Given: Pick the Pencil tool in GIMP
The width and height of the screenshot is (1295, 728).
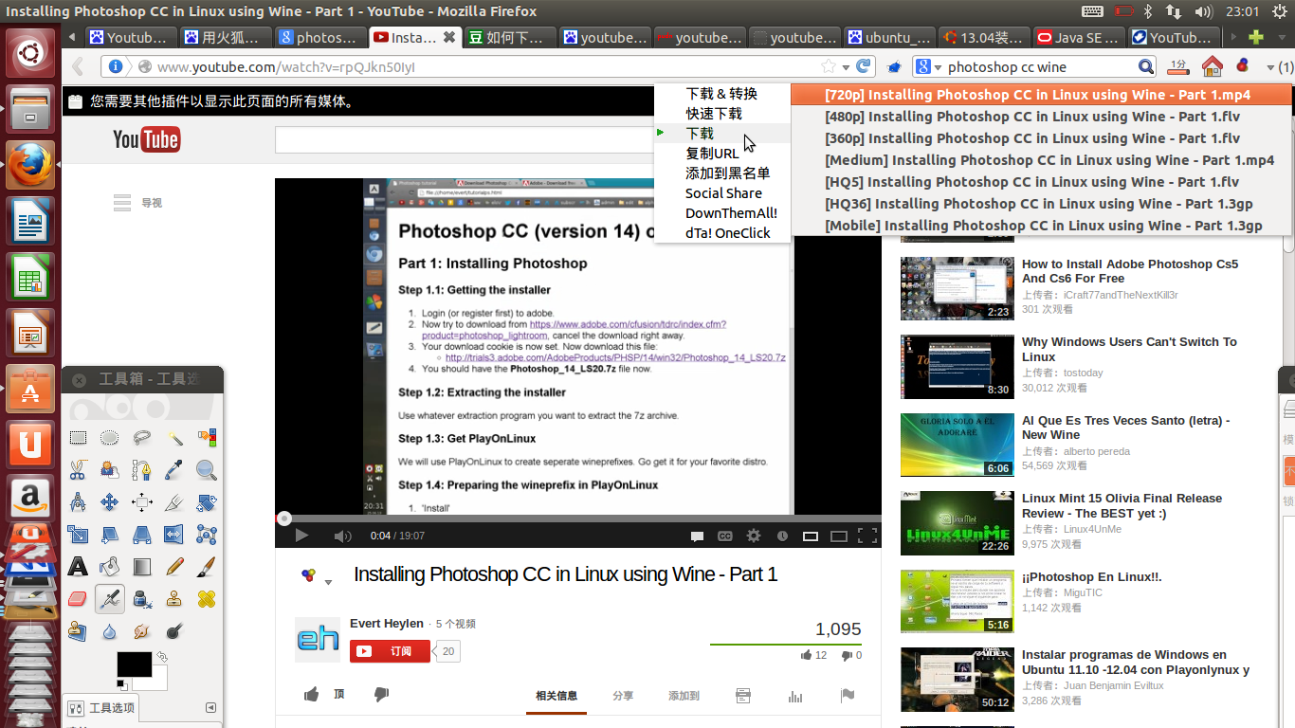Looking at the screenshot, I should [x=174, y=567].
